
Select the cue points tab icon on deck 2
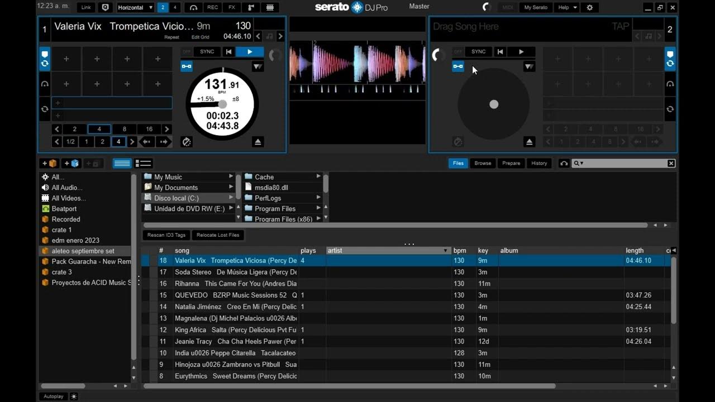point(670,58)
